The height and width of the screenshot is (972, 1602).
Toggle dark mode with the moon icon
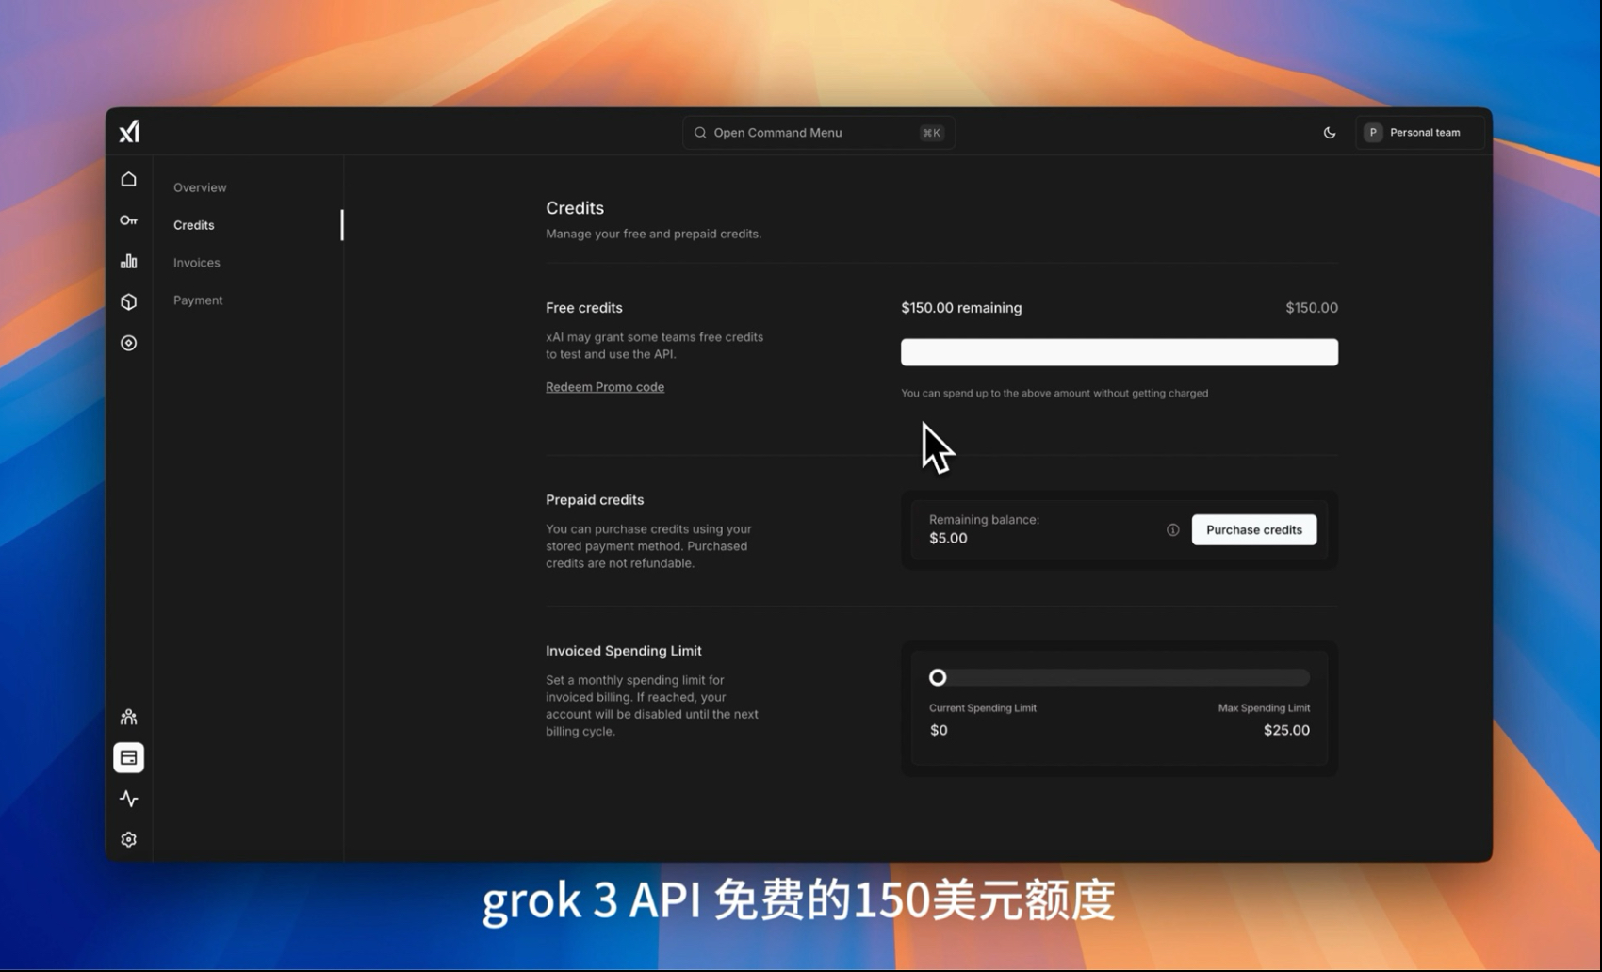(x=1330, y=132)
